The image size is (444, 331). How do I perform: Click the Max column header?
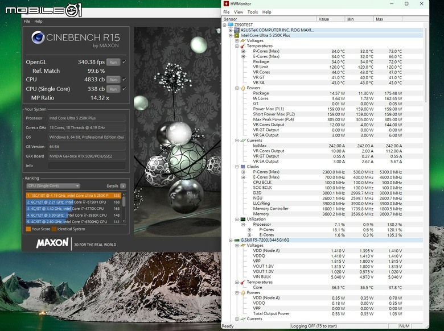[388, 19]
